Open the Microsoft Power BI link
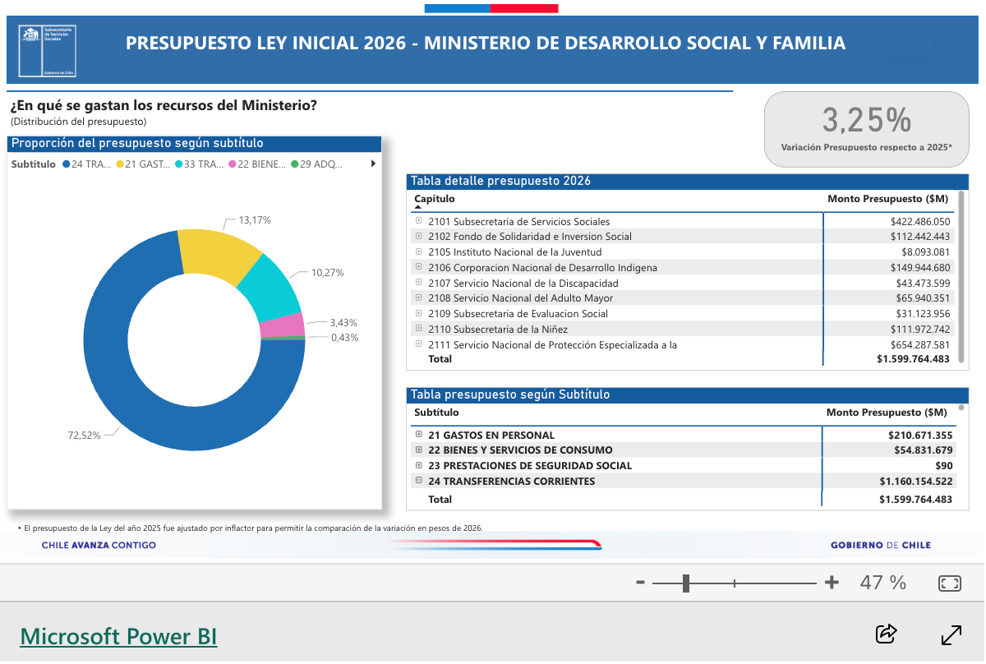The height and width of the screenshot is (664, 986). click(x=118, y=635)
